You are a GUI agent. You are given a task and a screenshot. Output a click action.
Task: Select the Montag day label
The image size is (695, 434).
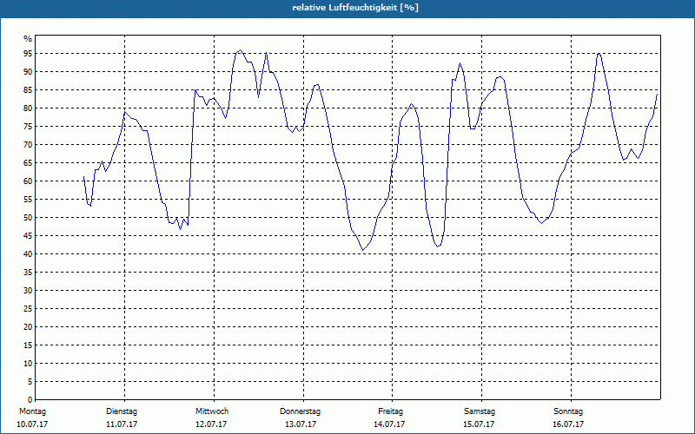point(32,411)
